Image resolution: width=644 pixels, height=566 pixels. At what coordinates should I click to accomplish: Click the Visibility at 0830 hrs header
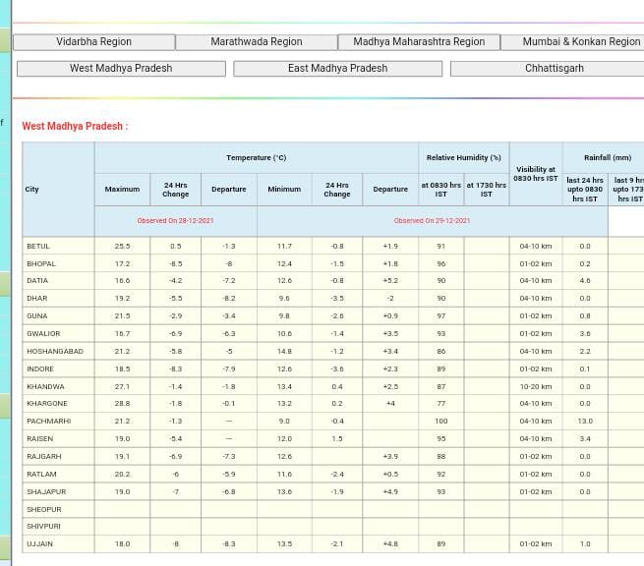click(x=535, y=174)
